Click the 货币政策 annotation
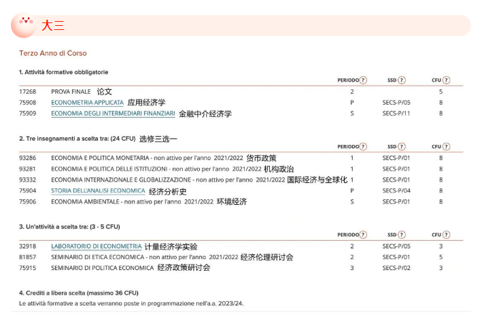Screen dimensions: 501x317 tap(261, 158)
